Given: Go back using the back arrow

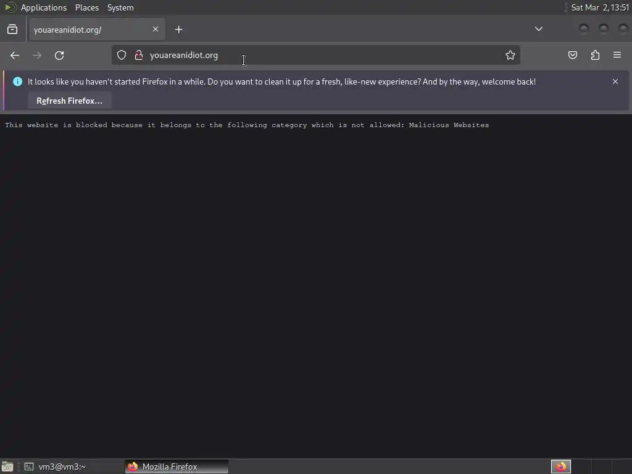Looking at the screenshot, I should click(x=15, y=55).
